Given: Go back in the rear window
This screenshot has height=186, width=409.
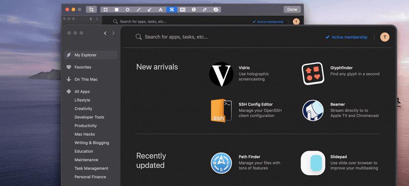Looking at the screenshot, I should [91, 19].
